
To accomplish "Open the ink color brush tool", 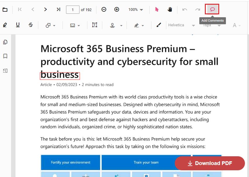I will pyautogui.click(x=159, y=25).
